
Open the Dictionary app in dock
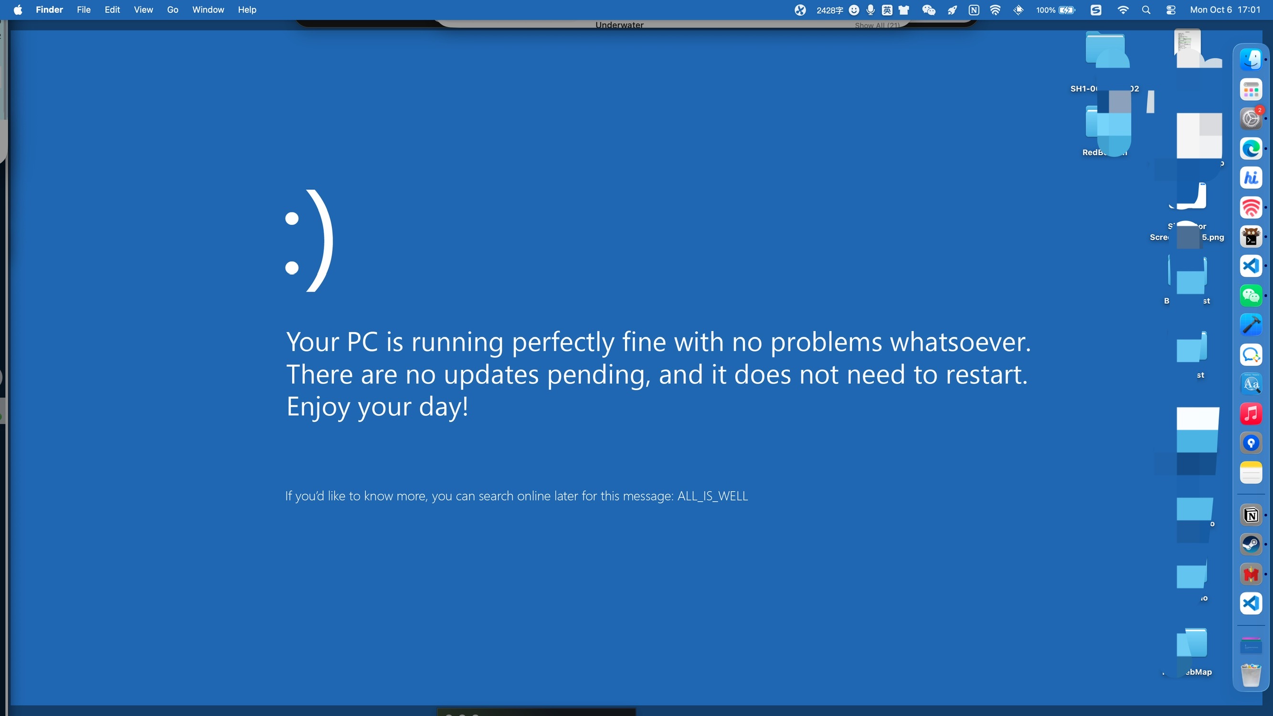click(1251, 384)
